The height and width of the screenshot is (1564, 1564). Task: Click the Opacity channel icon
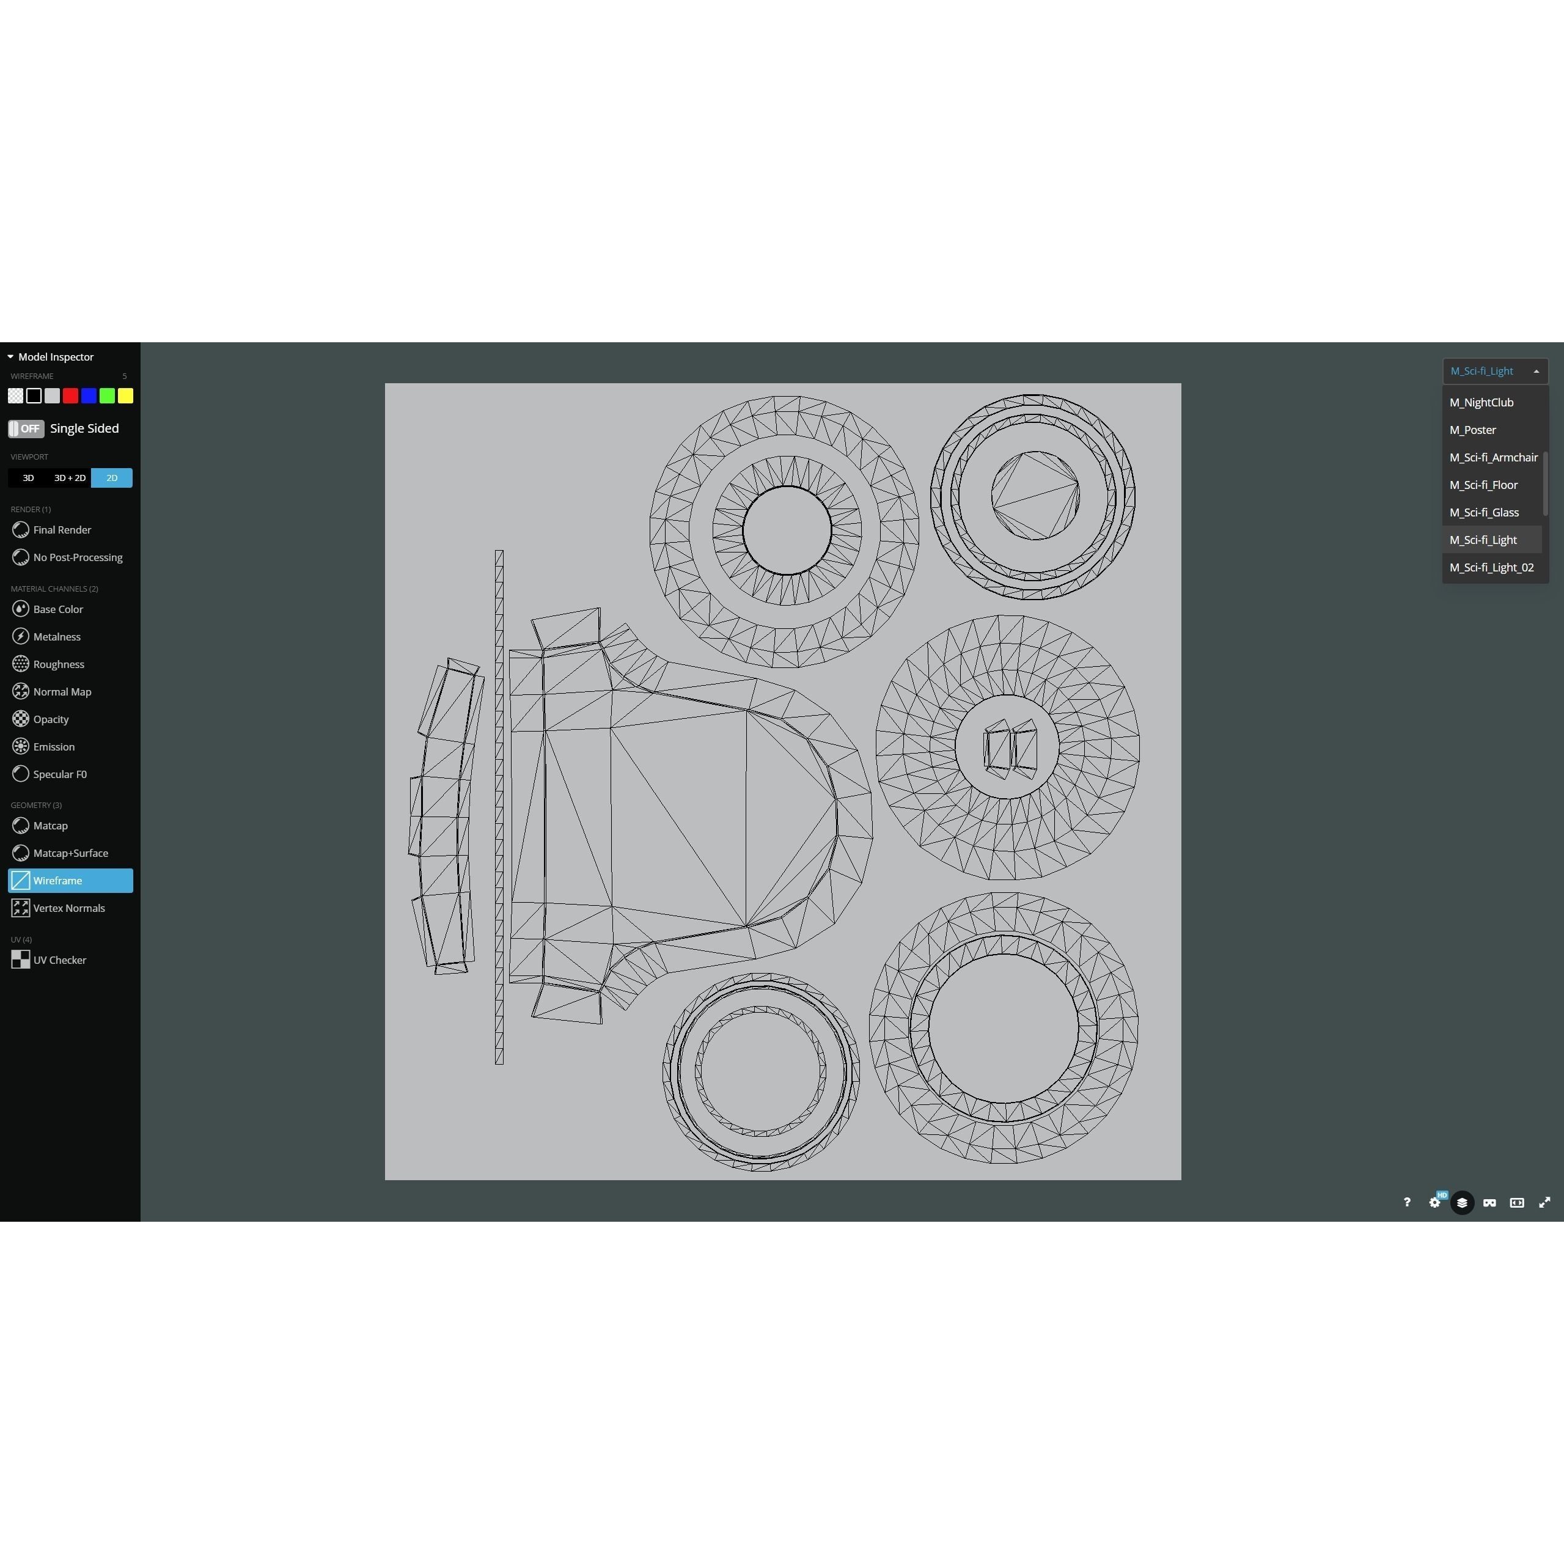tap(20, 720)
